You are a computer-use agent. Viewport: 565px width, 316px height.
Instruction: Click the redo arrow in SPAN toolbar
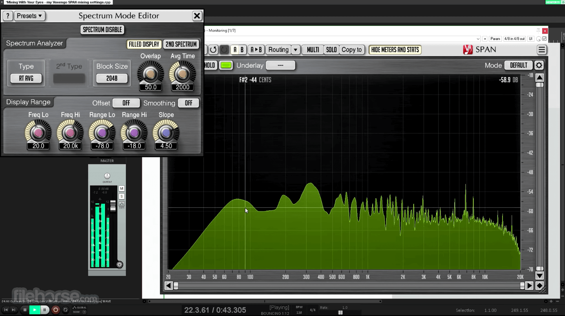[x=224, y=50]
